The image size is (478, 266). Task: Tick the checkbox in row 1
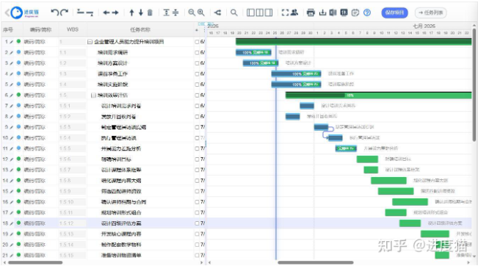tap(197, 42)
